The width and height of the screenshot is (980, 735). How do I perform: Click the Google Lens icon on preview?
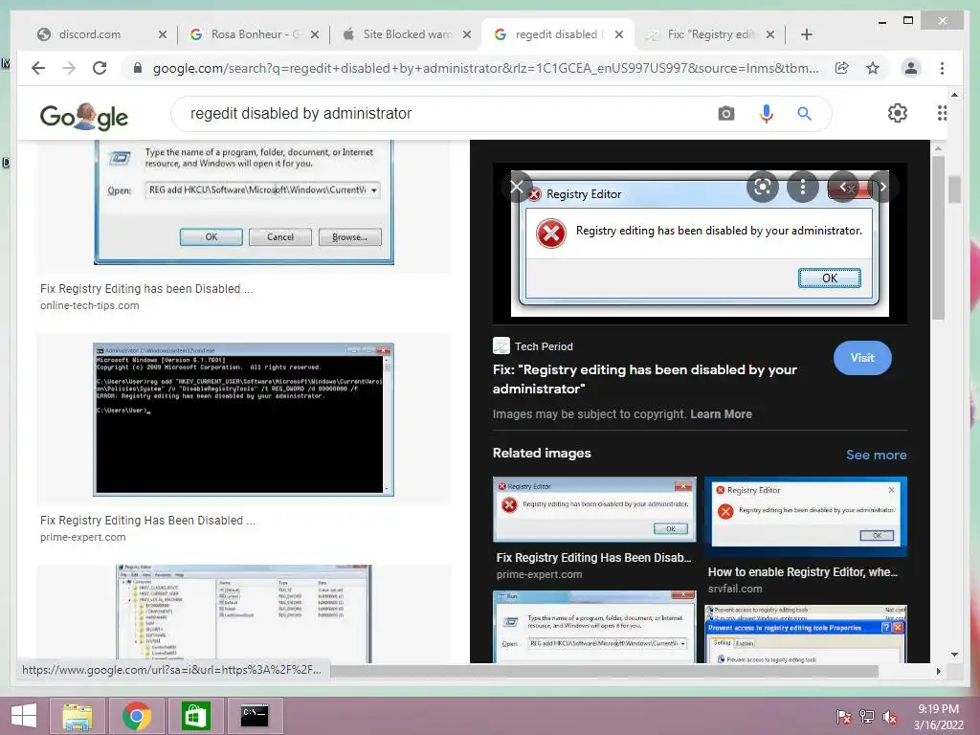coord(763,187)
